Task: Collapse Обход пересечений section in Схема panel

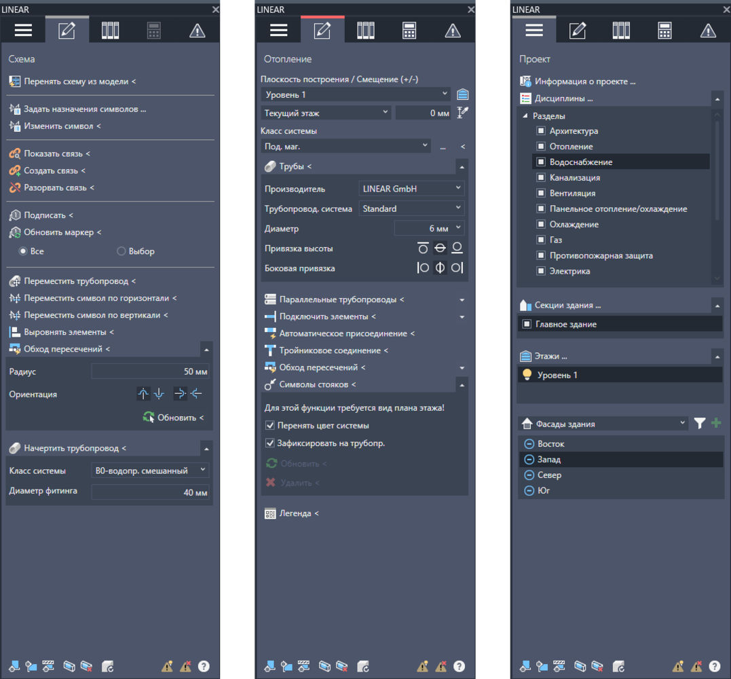Action: click(206, 349)
